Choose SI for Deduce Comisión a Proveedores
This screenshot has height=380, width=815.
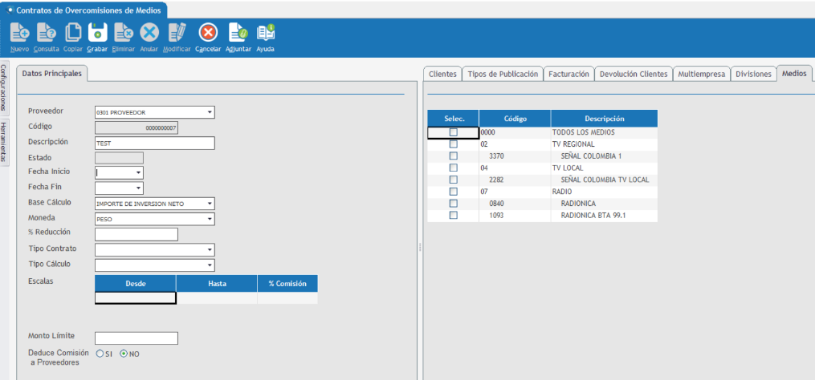point(100,354)
